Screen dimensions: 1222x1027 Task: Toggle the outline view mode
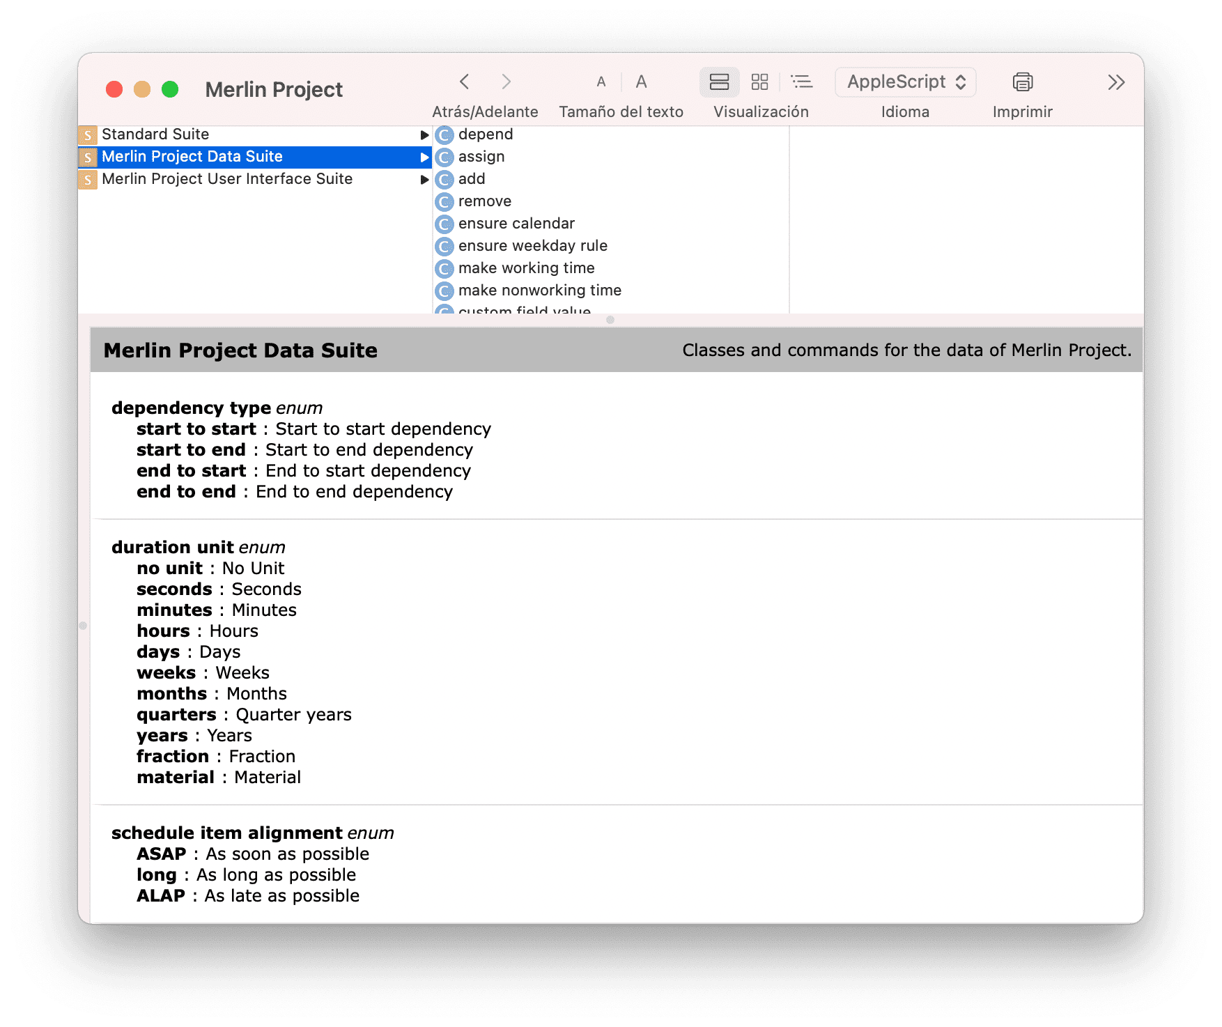pos(802,82)
